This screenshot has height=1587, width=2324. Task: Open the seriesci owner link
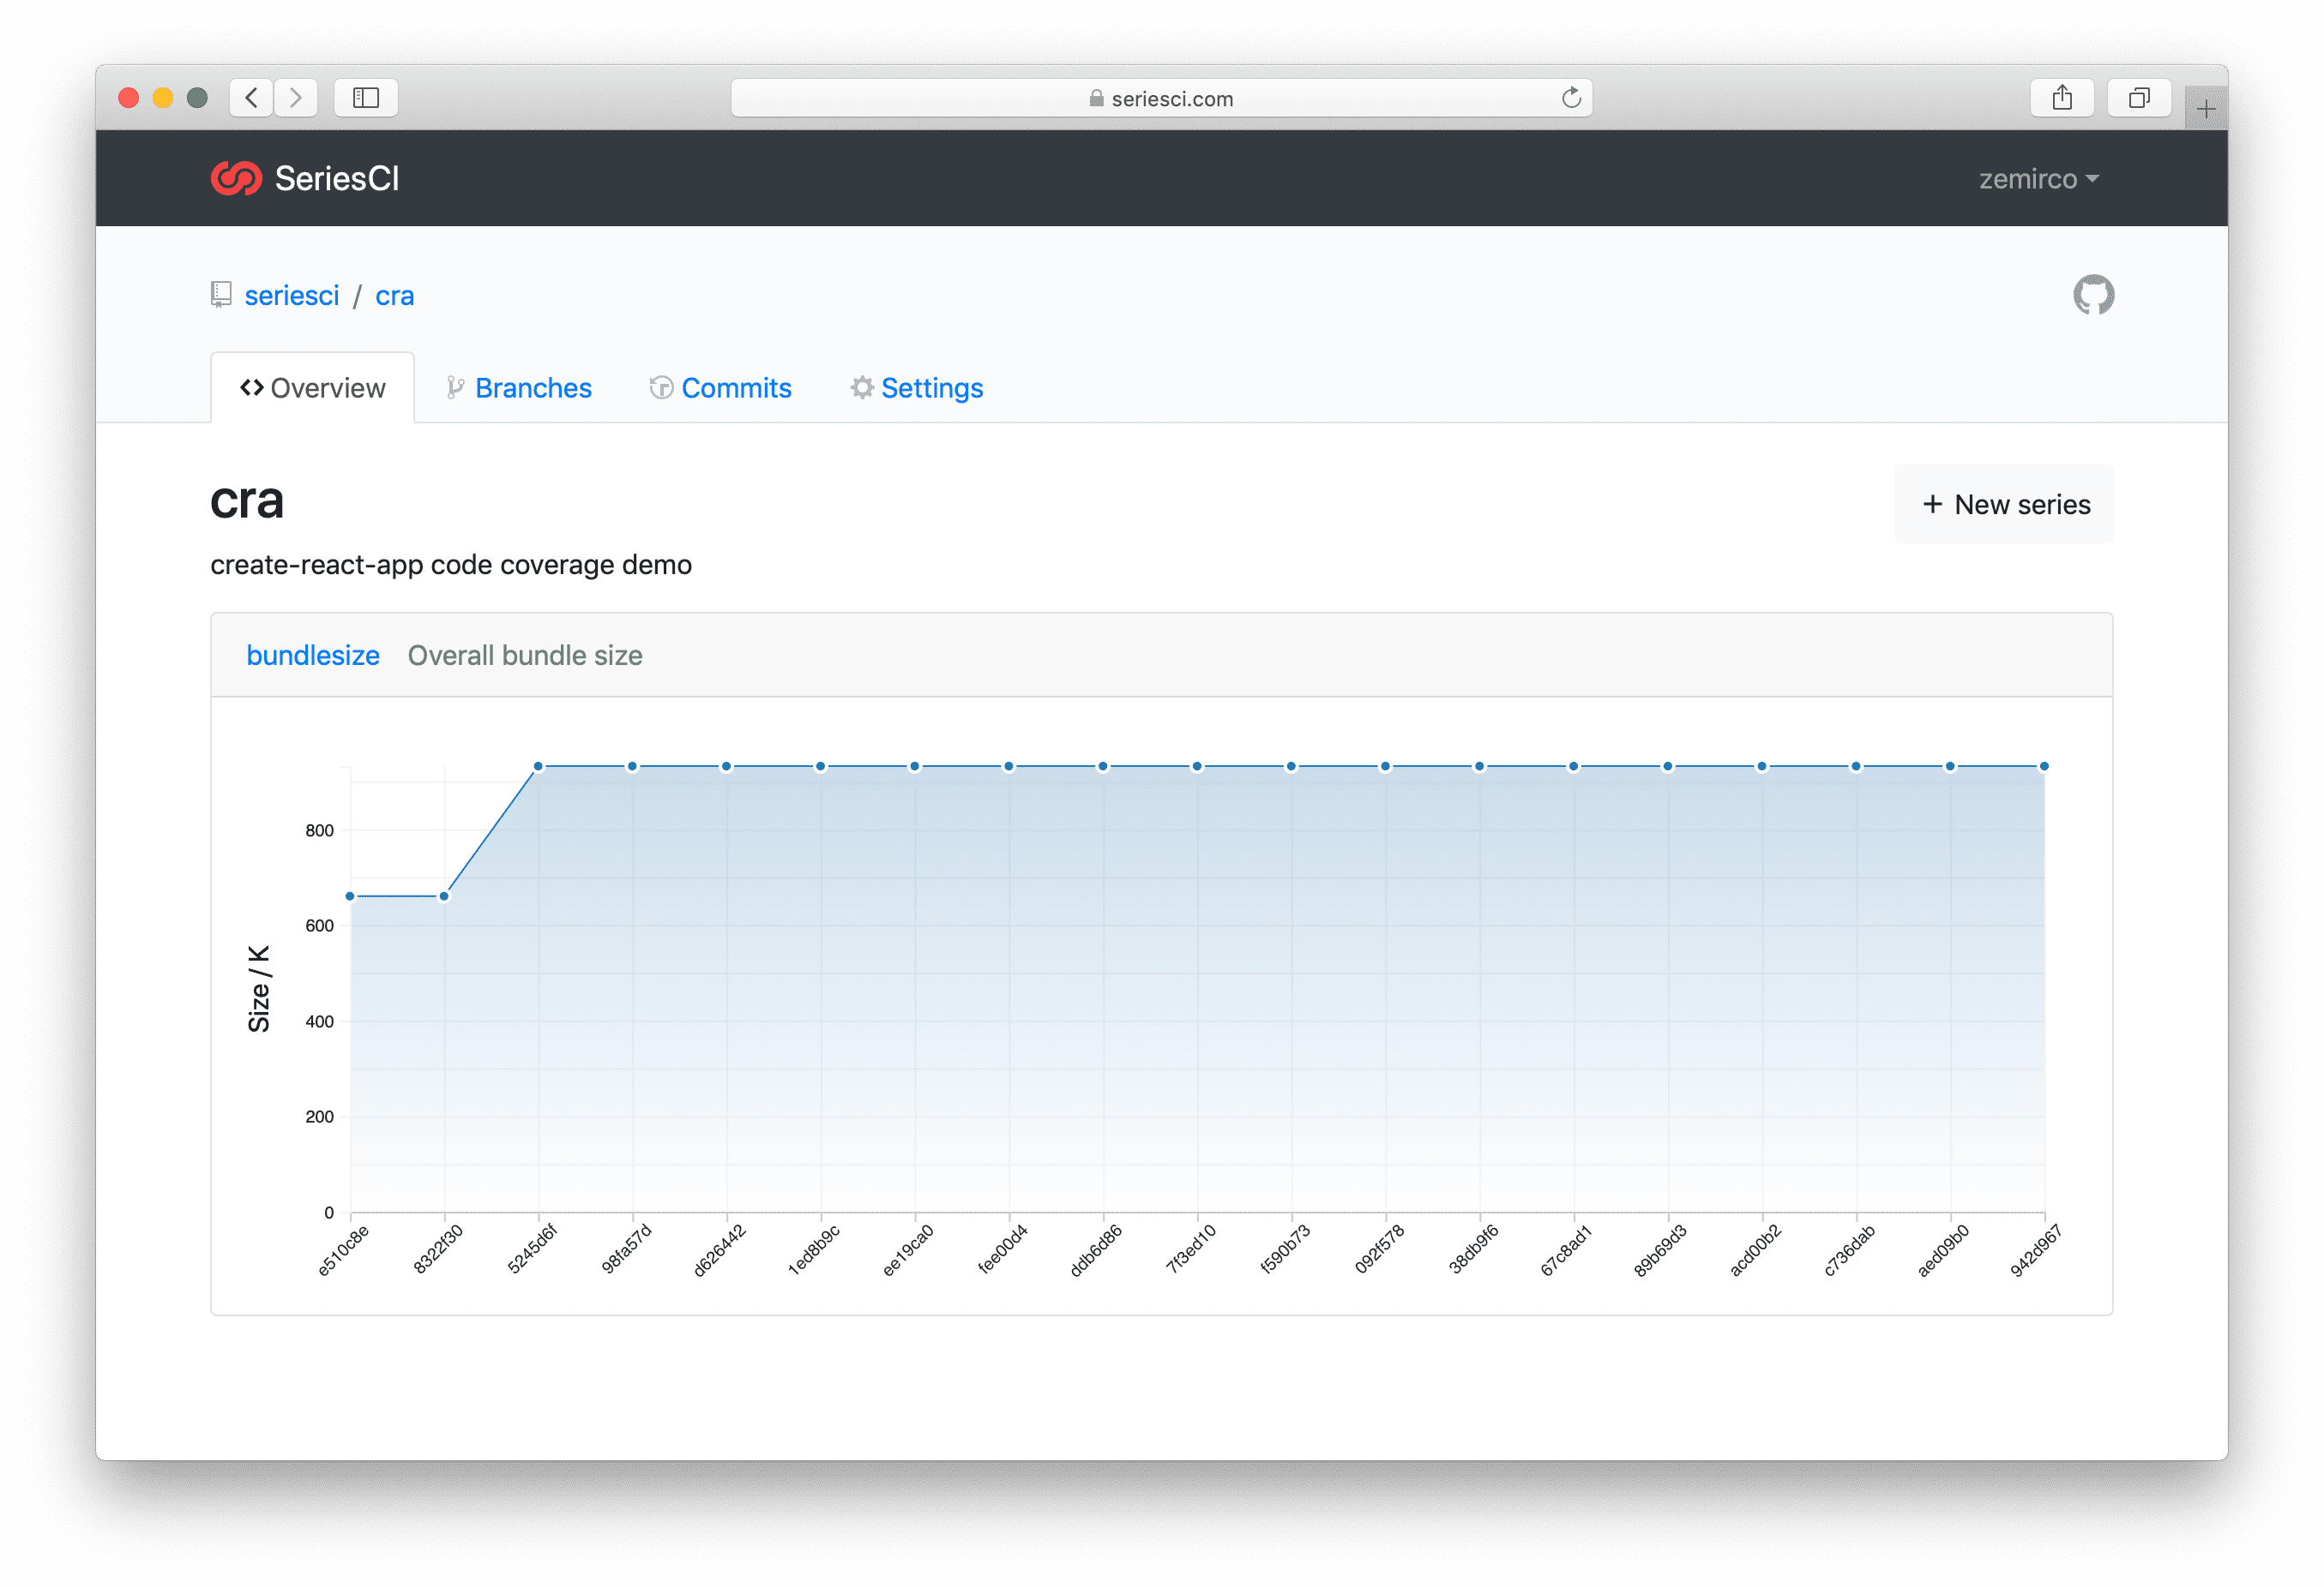[x=292, y=296]
